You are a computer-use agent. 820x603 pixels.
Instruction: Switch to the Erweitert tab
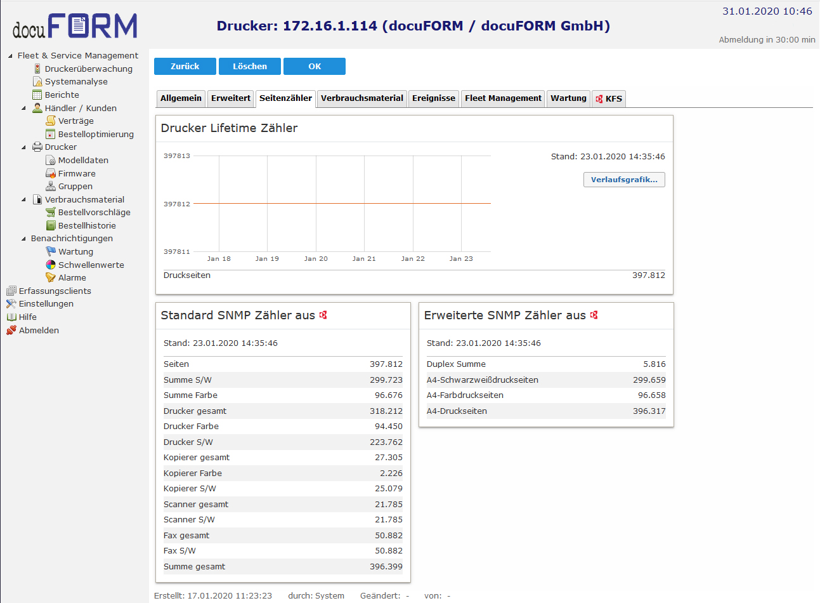pyautogui.click(x=231, y=98)
